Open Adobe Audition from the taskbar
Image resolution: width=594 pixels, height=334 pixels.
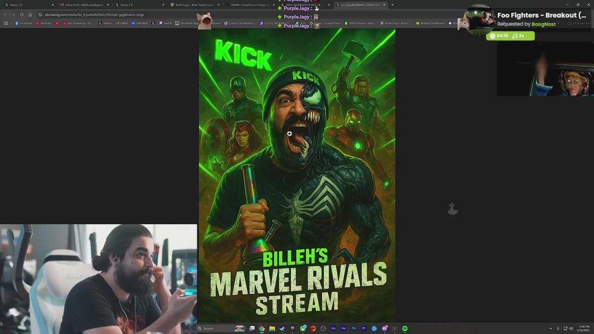point(333,328)
